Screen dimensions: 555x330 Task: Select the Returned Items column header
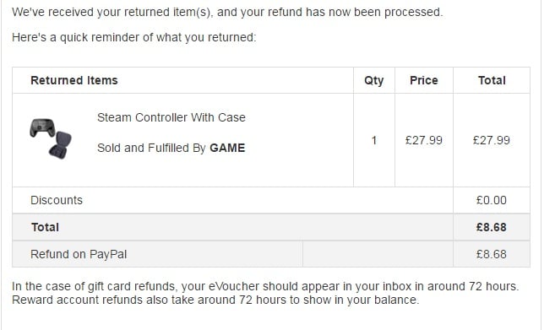click(x=74, y=80)
